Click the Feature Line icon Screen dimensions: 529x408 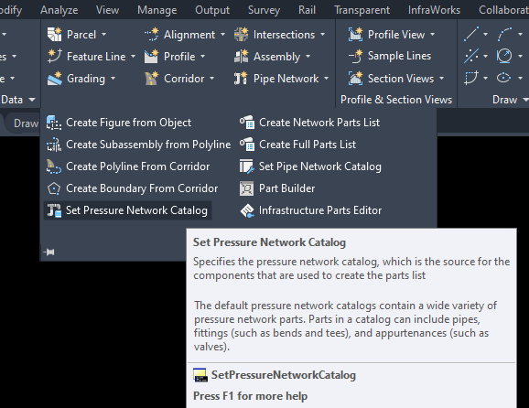click(54, 57)
